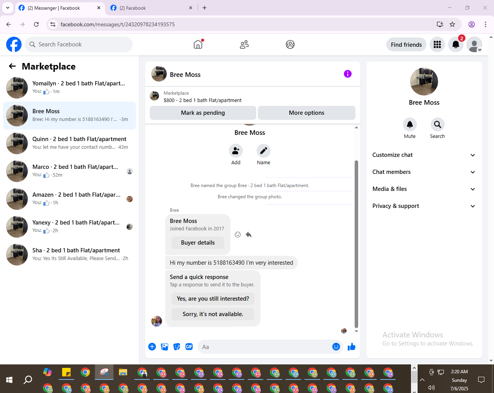Viewport: 494px width, 393px height.
Task: Click the Find friends button
Action: tap(406, 44)
